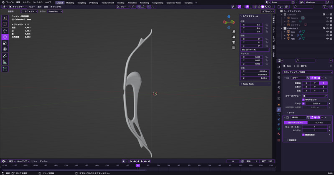
Task: Click the timeline playhead at frame 0
Action: click(138, 165)
